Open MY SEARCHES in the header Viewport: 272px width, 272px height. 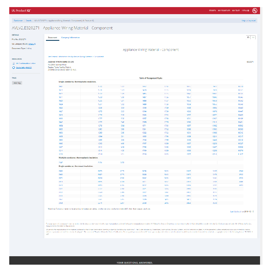click(224, 11)
